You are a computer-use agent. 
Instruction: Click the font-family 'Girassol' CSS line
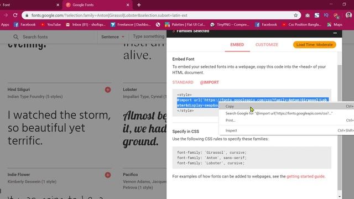click(212, 153)
